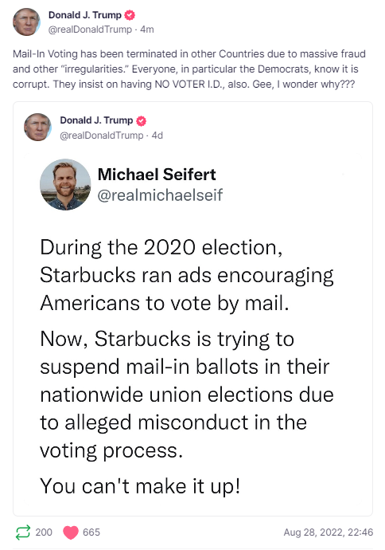Click Michael Seifert's round profile photo
The width and height of the screenshot is (385, 550).
[x=65, y=184]
